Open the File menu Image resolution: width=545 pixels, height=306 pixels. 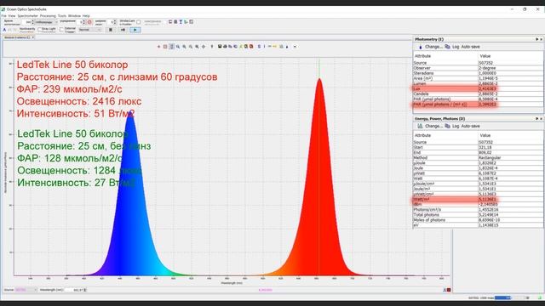tap(3, 16)
